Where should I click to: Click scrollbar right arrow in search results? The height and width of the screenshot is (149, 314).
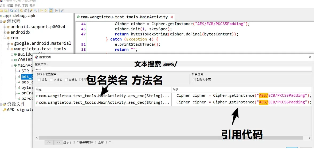310,138
